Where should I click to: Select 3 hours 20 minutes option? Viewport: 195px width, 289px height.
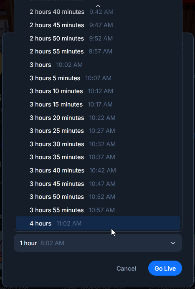tap(98, 118)
